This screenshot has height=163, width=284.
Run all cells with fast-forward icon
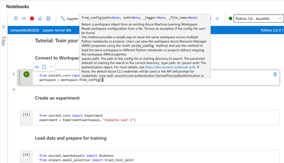click(x=24, y=18)
